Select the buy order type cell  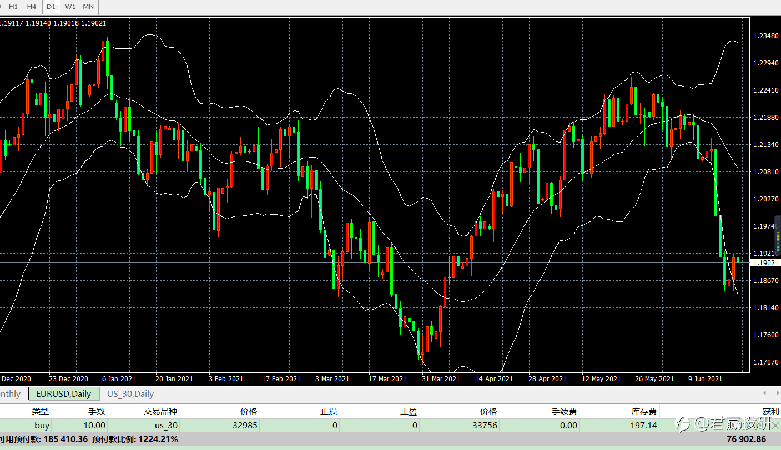[42, 426]
